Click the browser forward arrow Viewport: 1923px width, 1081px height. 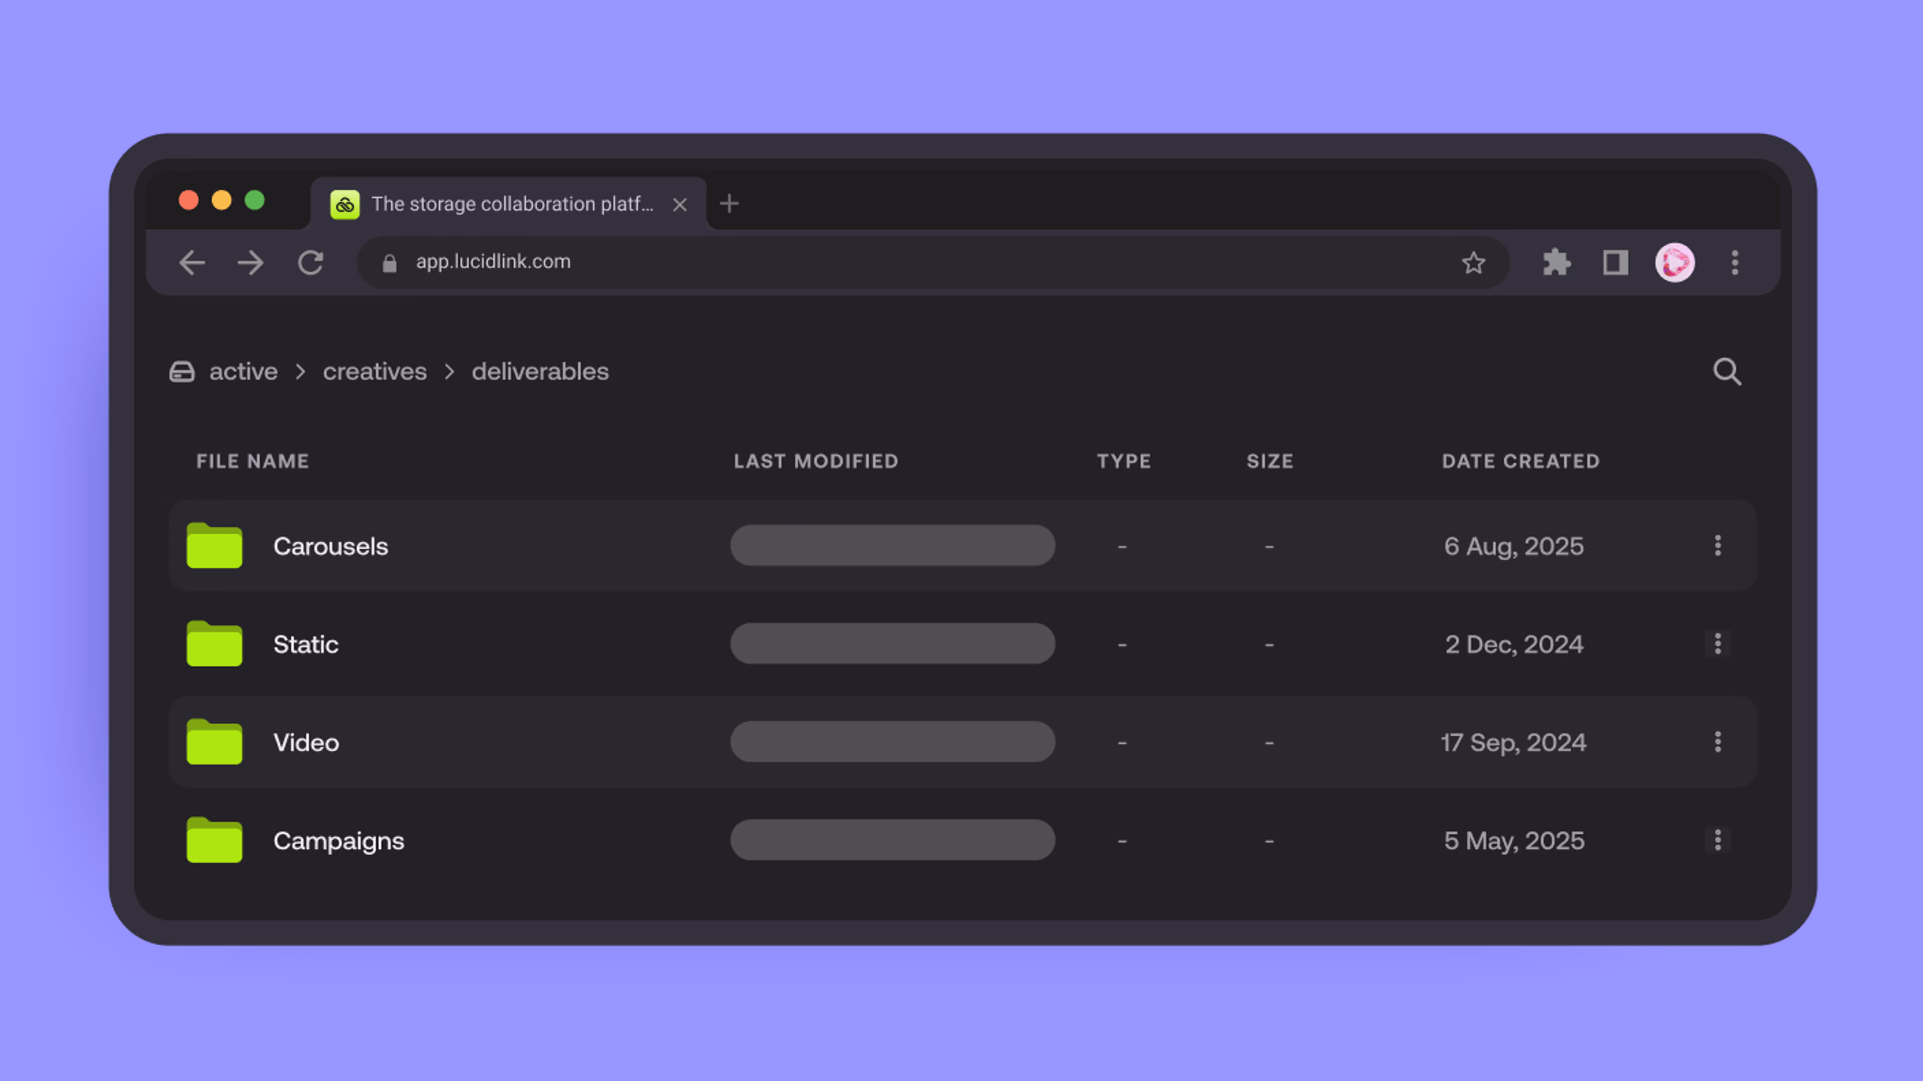pyautogui.click(x=251, y=263)
